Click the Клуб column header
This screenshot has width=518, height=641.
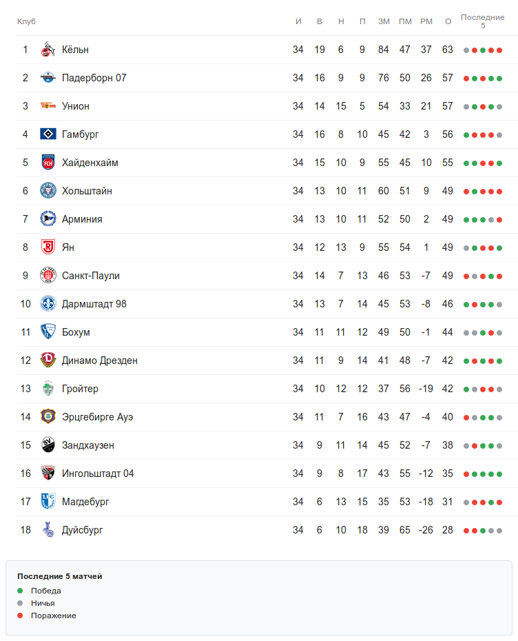[x=26, y=21]
